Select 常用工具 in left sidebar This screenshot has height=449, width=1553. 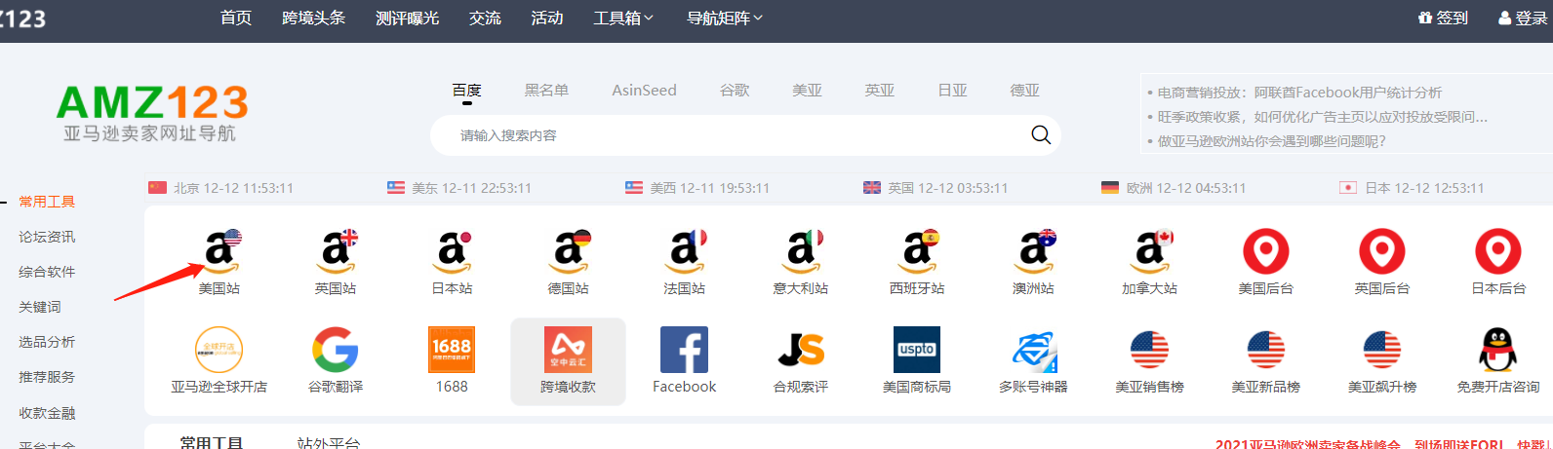point(47,202)
